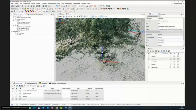Open the Автомобильные дороги menu
196x110 pixels.
tap(54, 3)
